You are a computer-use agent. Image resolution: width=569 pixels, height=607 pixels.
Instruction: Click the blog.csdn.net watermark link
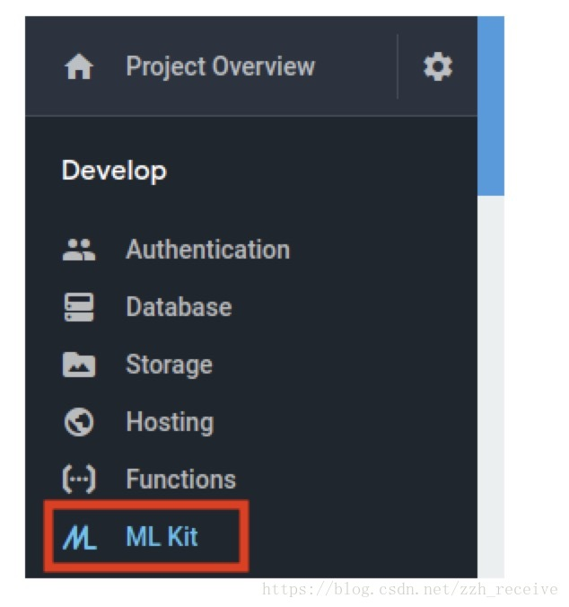(x=409, y=590)
